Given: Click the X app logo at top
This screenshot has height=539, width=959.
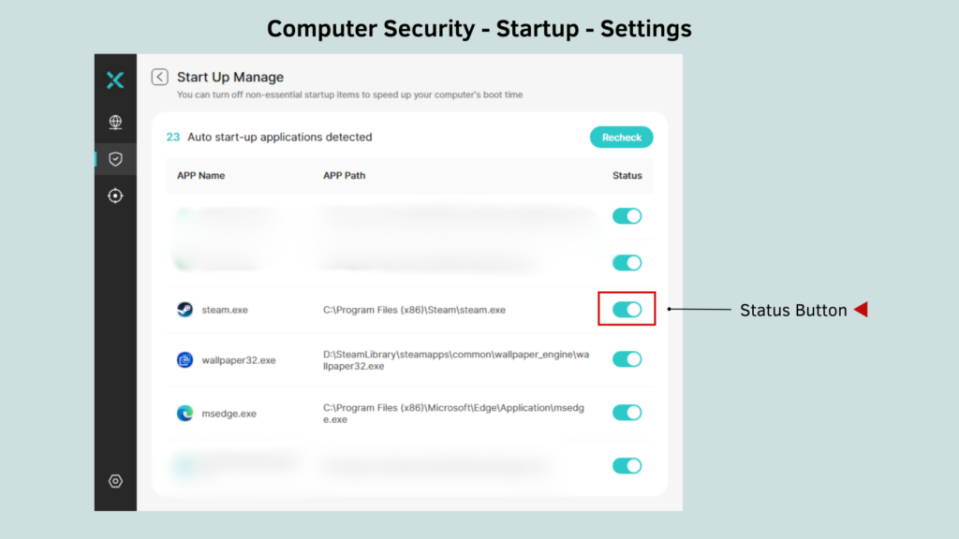Looking at the screenshot, I should point(114,80).
